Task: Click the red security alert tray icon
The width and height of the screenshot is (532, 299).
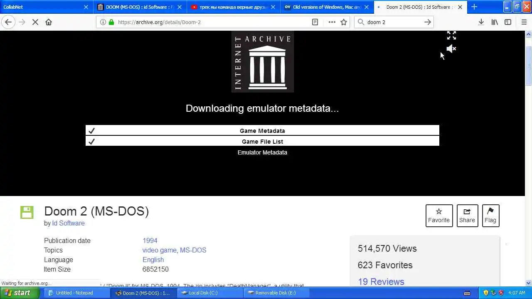Action: point(501,293)
